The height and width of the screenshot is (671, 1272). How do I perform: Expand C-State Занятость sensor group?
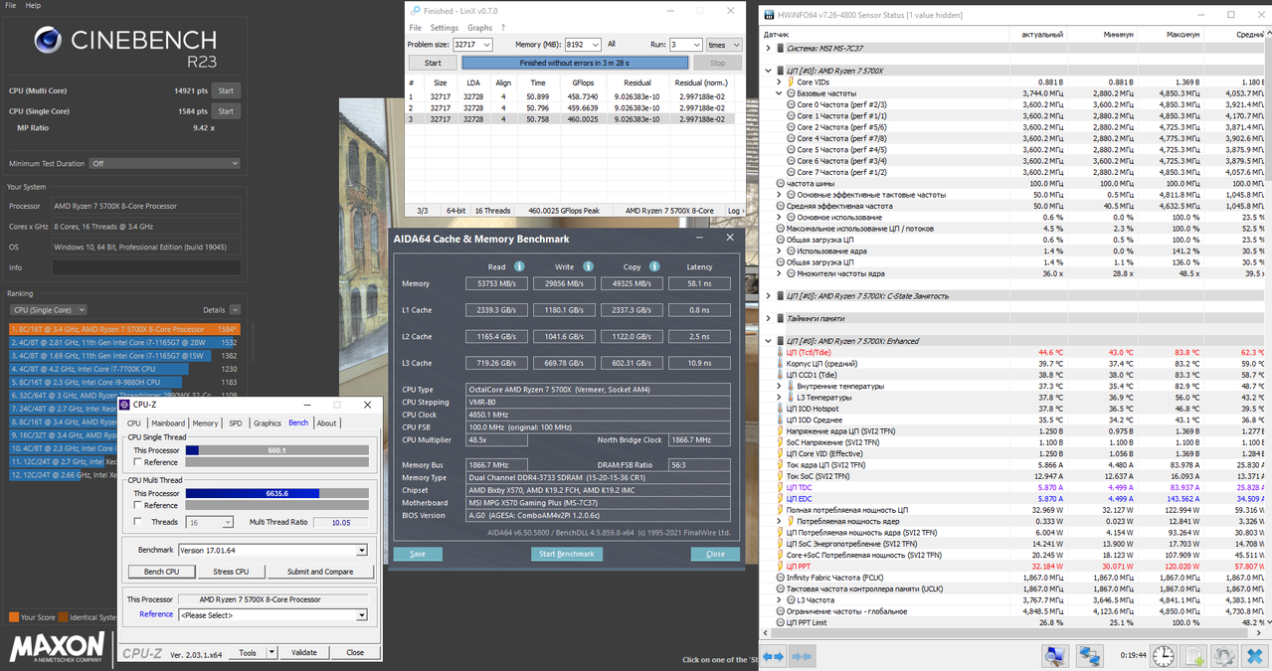click(x=768, y=296)
